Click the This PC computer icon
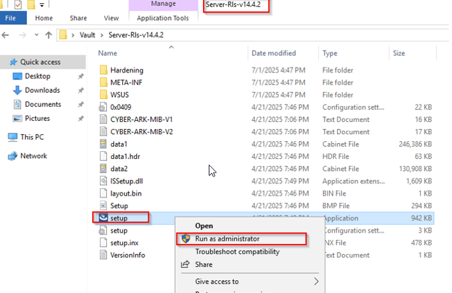 click(13, 137)
